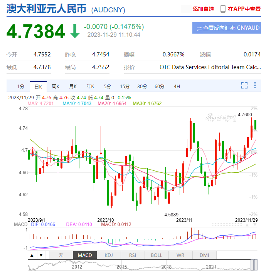Click the timeline range slider handle
This screenshot has width=271, height=272.
tap(253, 265)
